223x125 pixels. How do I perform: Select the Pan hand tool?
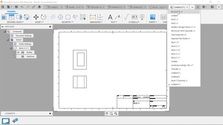107,114
